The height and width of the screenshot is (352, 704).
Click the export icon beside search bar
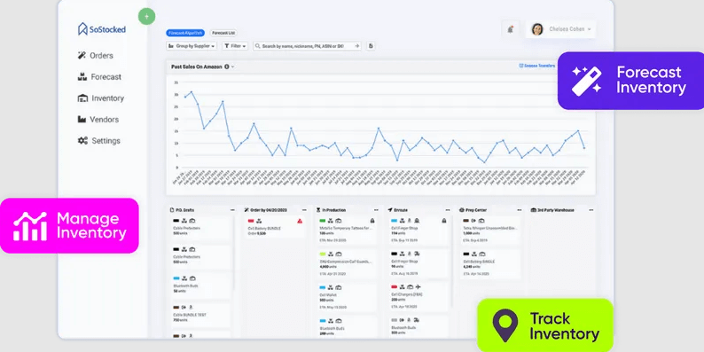click(x=371, y=46)
